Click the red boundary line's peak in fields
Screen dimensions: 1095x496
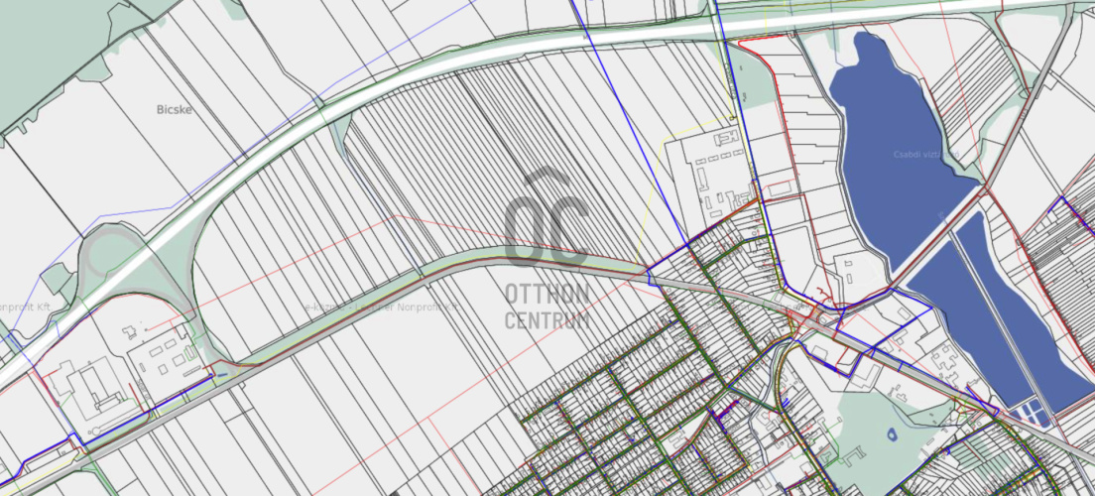click(x=396, y=216)
